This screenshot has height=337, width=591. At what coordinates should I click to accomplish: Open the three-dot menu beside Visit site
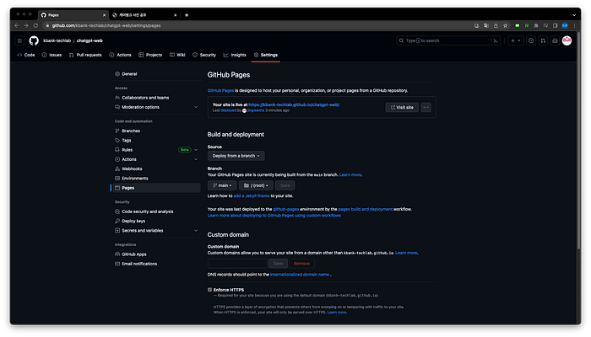tap(426, 107)
